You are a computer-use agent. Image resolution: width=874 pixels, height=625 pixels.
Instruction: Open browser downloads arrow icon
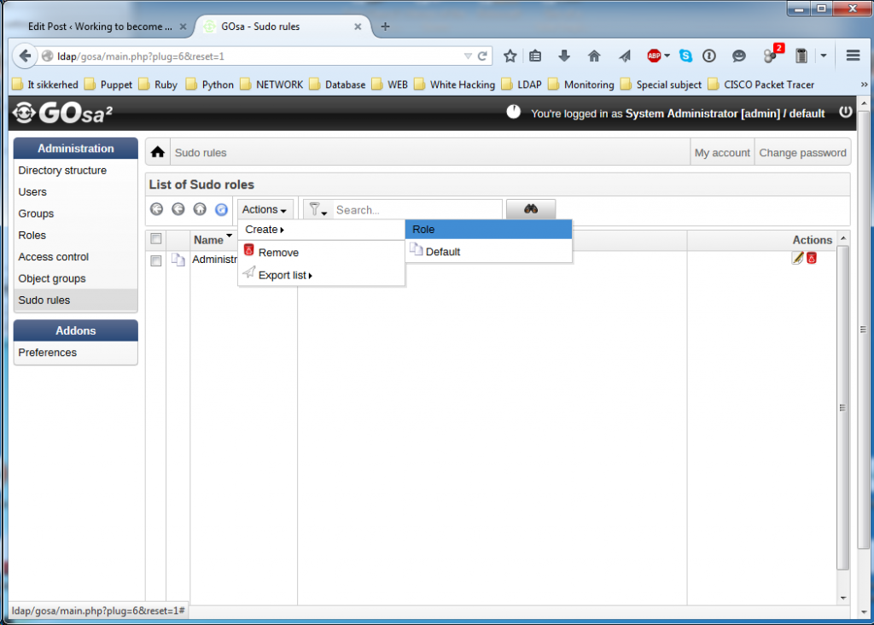(564, 55)
